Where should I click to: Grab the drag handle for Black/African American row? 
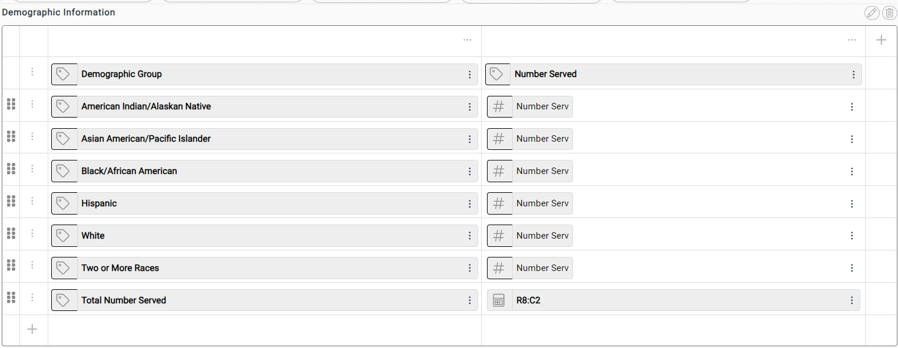tap(11, 169)
